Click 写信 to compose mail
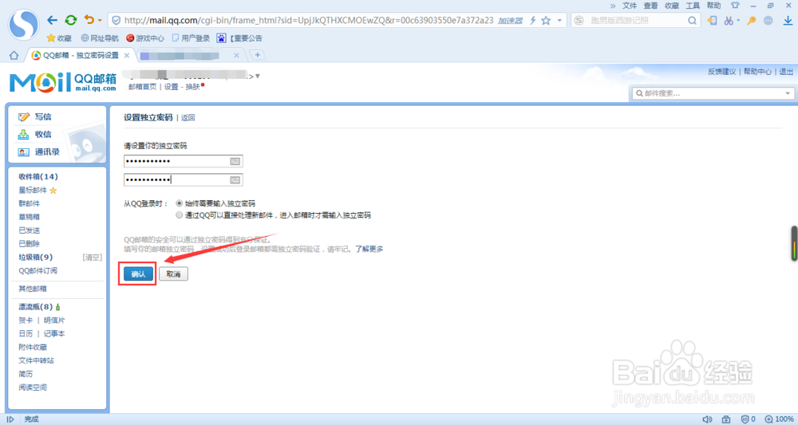The width and height of the screenshot is (798, 425). 43,117
